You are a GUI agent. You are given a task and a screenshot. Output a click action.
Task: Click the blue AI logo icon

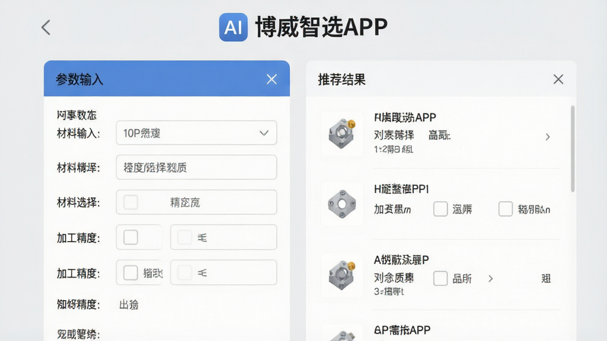tap(234, 27)
